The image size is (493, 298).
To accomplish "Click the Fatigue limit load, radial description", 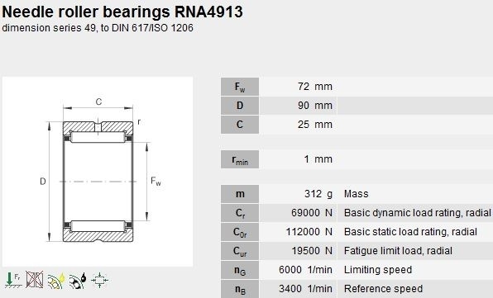I will (x=398, y=251).
